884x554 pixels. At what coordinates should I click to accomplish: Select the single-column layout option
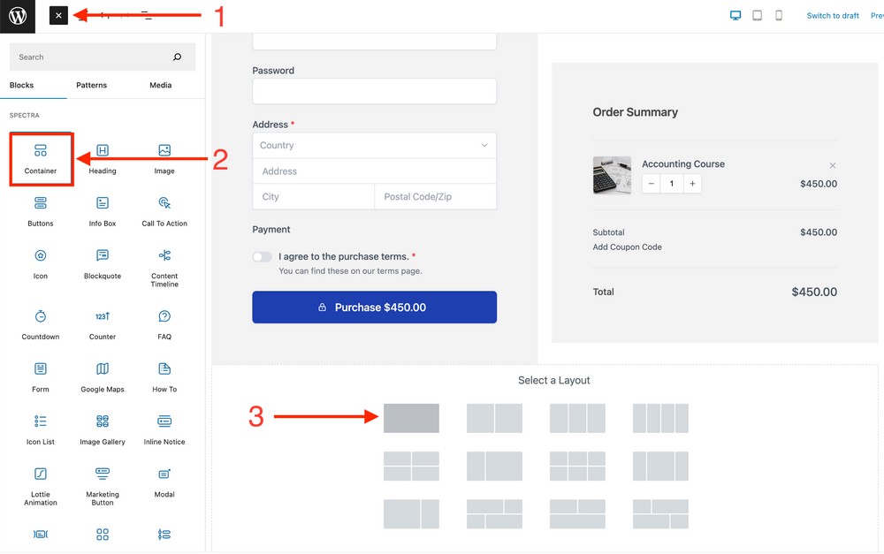(x=411, y=418)
